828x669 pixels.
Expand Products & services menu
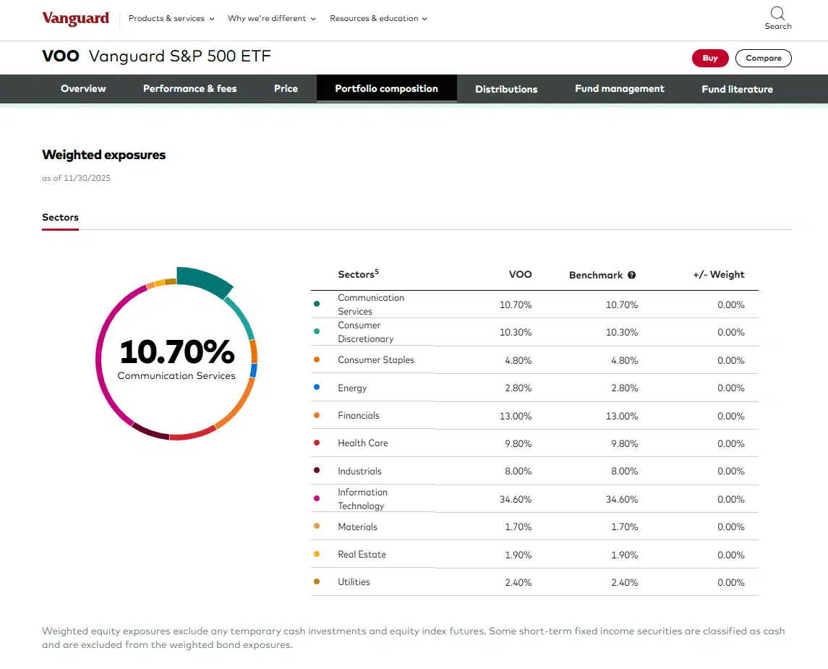tap(171, 19)
